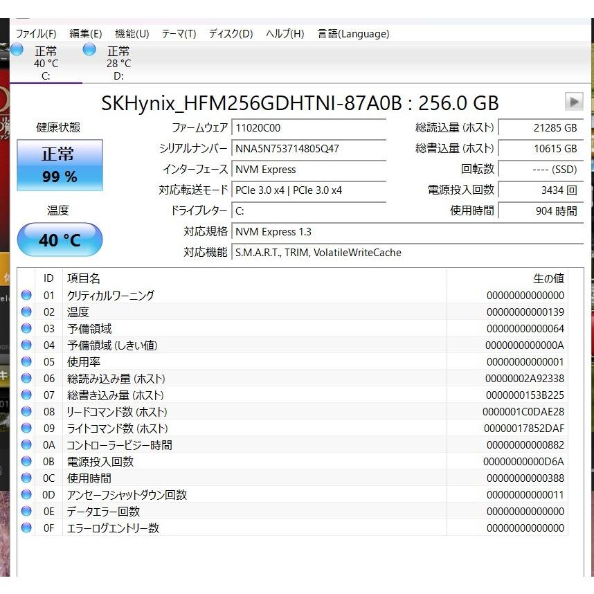Click the status icon for row 0B 電源投入回数
594x594 pixels.
[x=26, y=461]
